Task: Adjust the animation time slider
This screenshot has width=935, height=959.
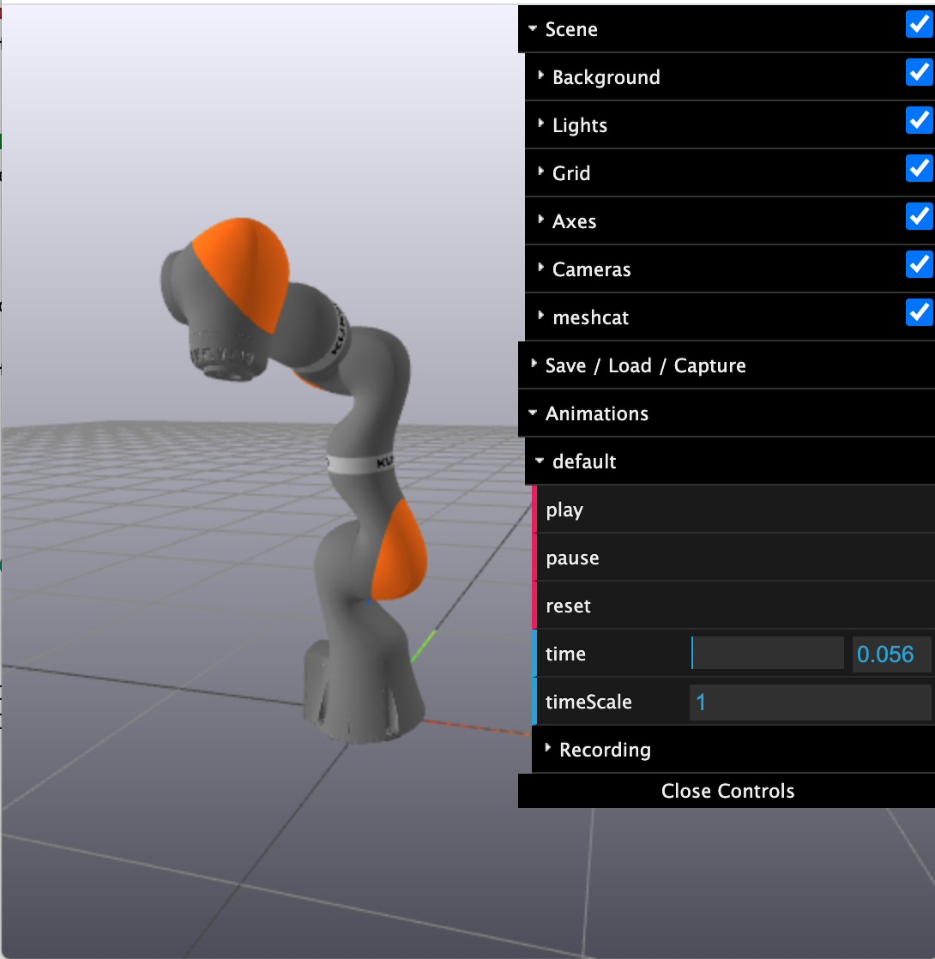Action: pyautogui.click(x=768, y=654)
